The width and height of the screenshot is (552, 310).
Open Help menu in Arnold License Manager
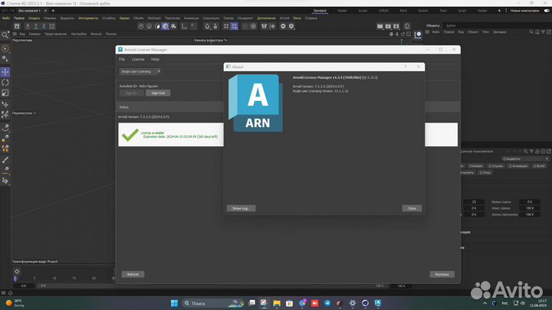[155, 60]
